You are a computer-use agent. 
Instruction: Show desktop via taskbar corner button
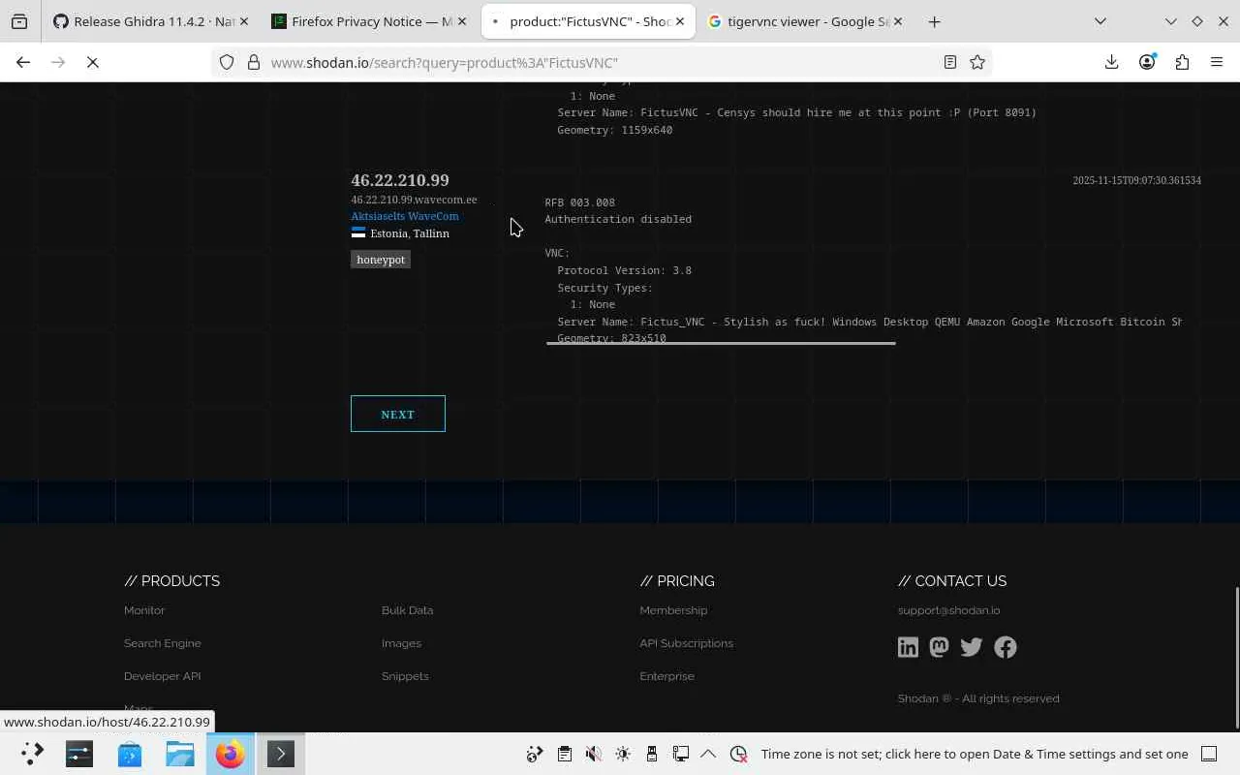click(x=1209, y=754)
